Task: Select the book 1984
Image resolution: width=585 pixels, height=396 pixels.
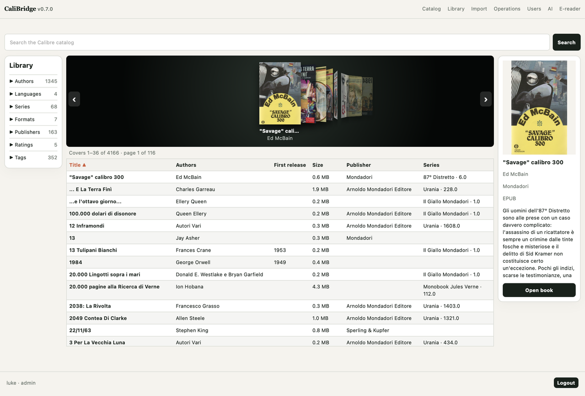Action: [x=280, y=262]
